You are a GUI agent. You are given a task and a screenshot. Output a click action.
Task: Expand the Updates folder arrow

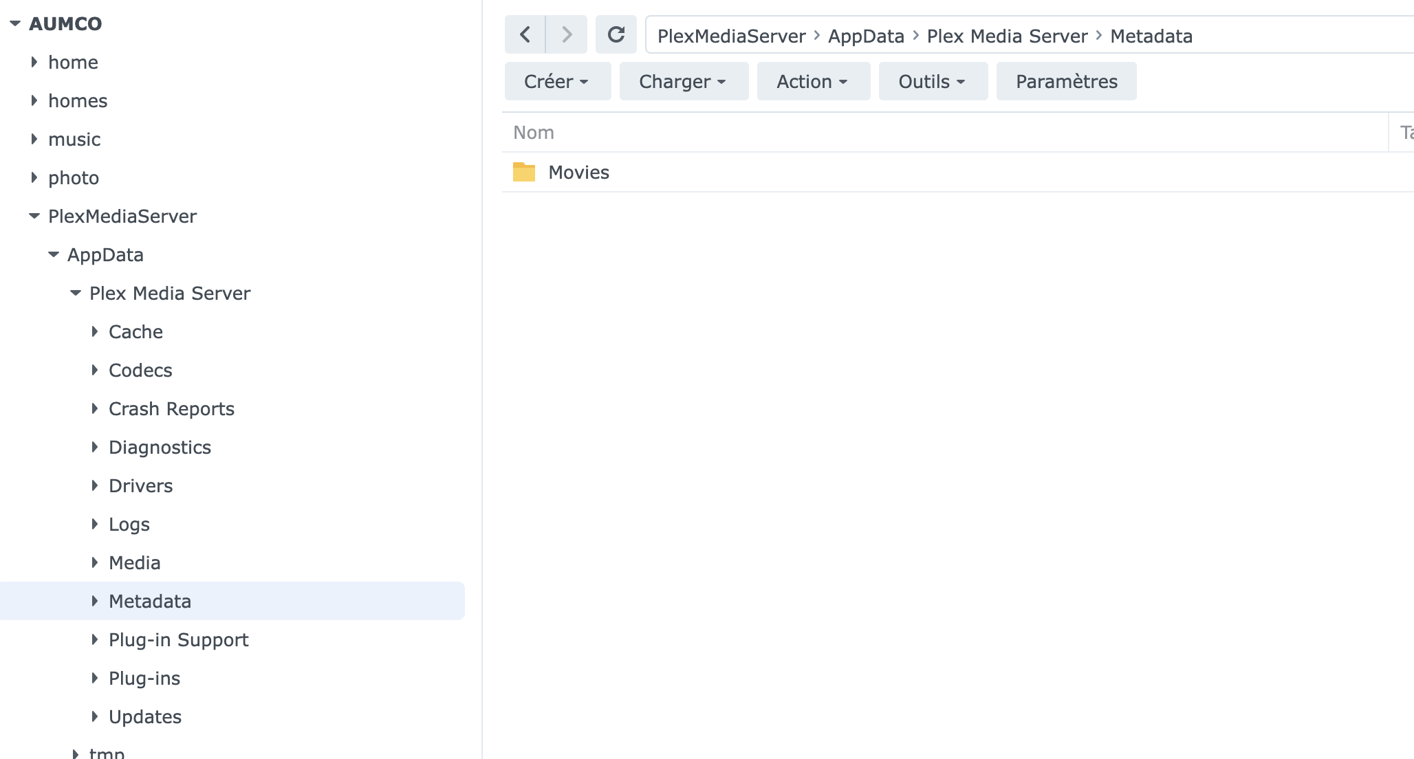point(95,716)
